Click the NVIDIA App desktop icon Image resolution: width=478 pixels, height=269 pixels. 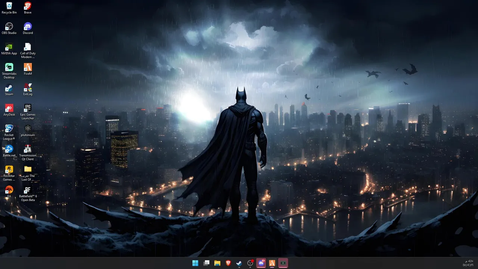[x=9, y=49]
